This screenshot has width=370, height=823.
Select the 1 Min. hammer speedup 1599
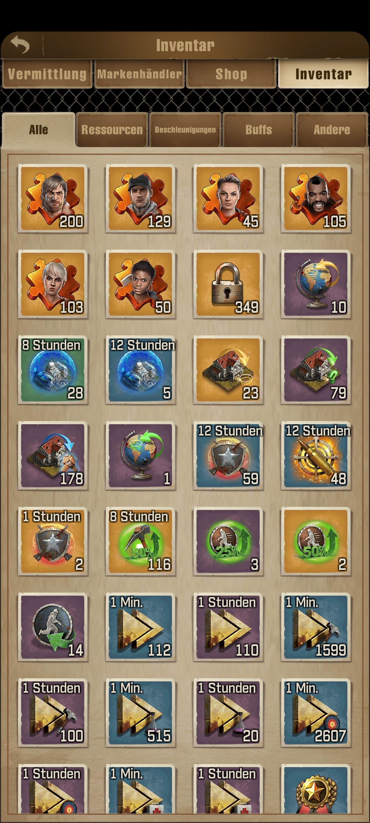[316, 627]
